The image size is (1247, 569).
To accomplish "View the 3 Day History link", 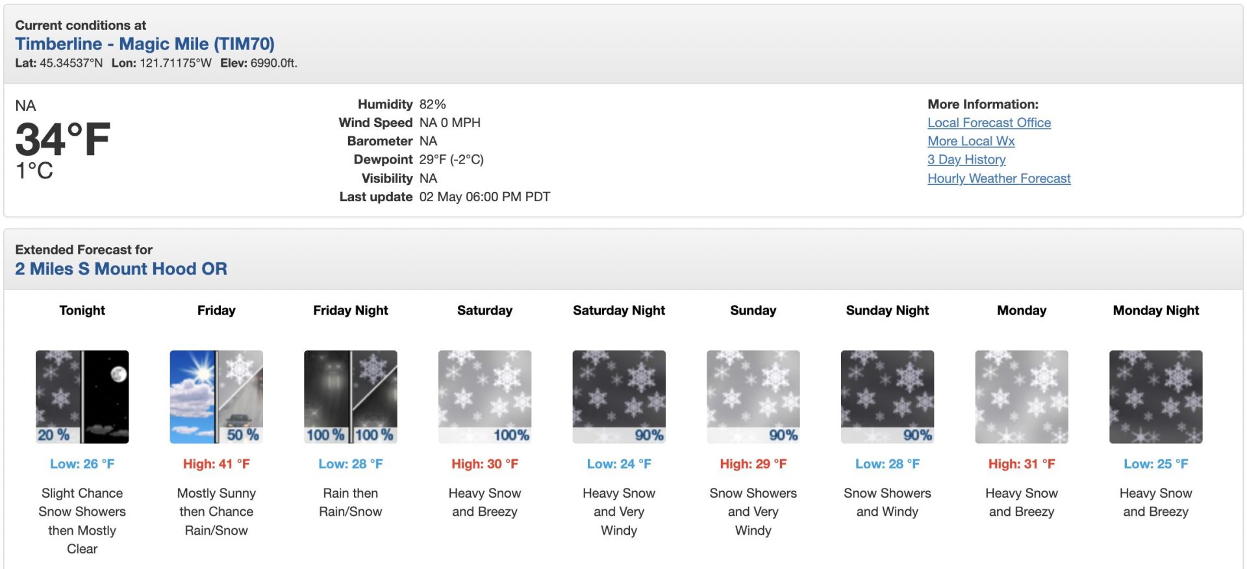I will [966, 160].
